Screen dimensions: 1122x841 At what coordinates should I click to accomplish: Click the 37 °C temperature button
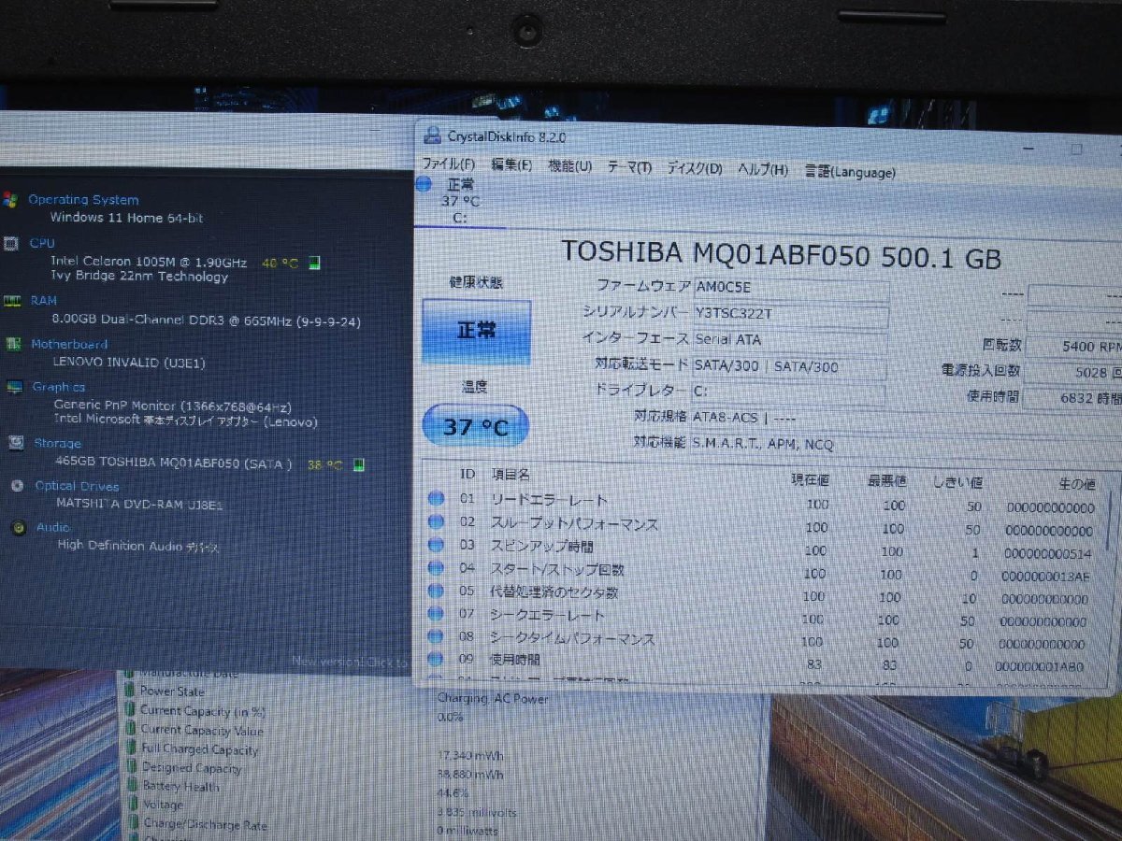475,427
